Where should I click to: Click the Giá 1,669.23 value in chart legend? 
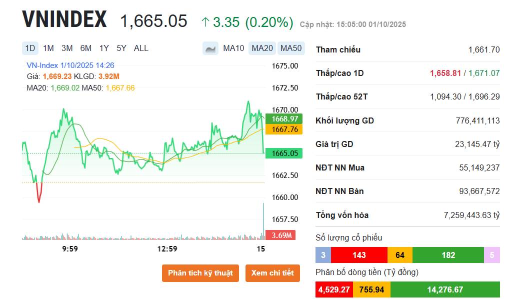click(x=57, y=76)
